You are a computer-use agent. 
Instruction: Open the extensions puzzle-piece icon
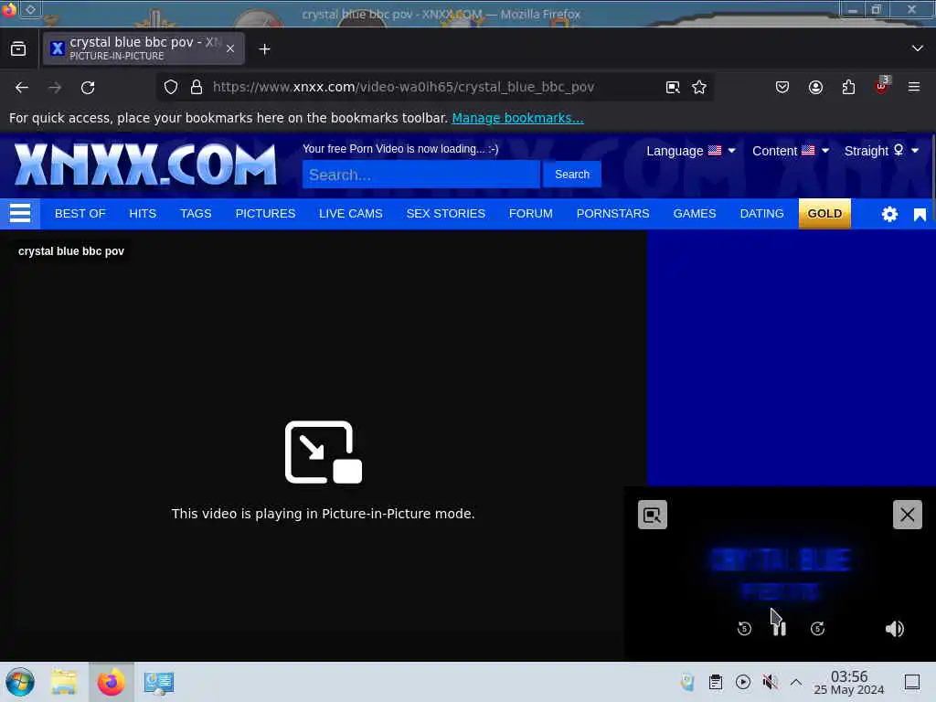point(848,87)
